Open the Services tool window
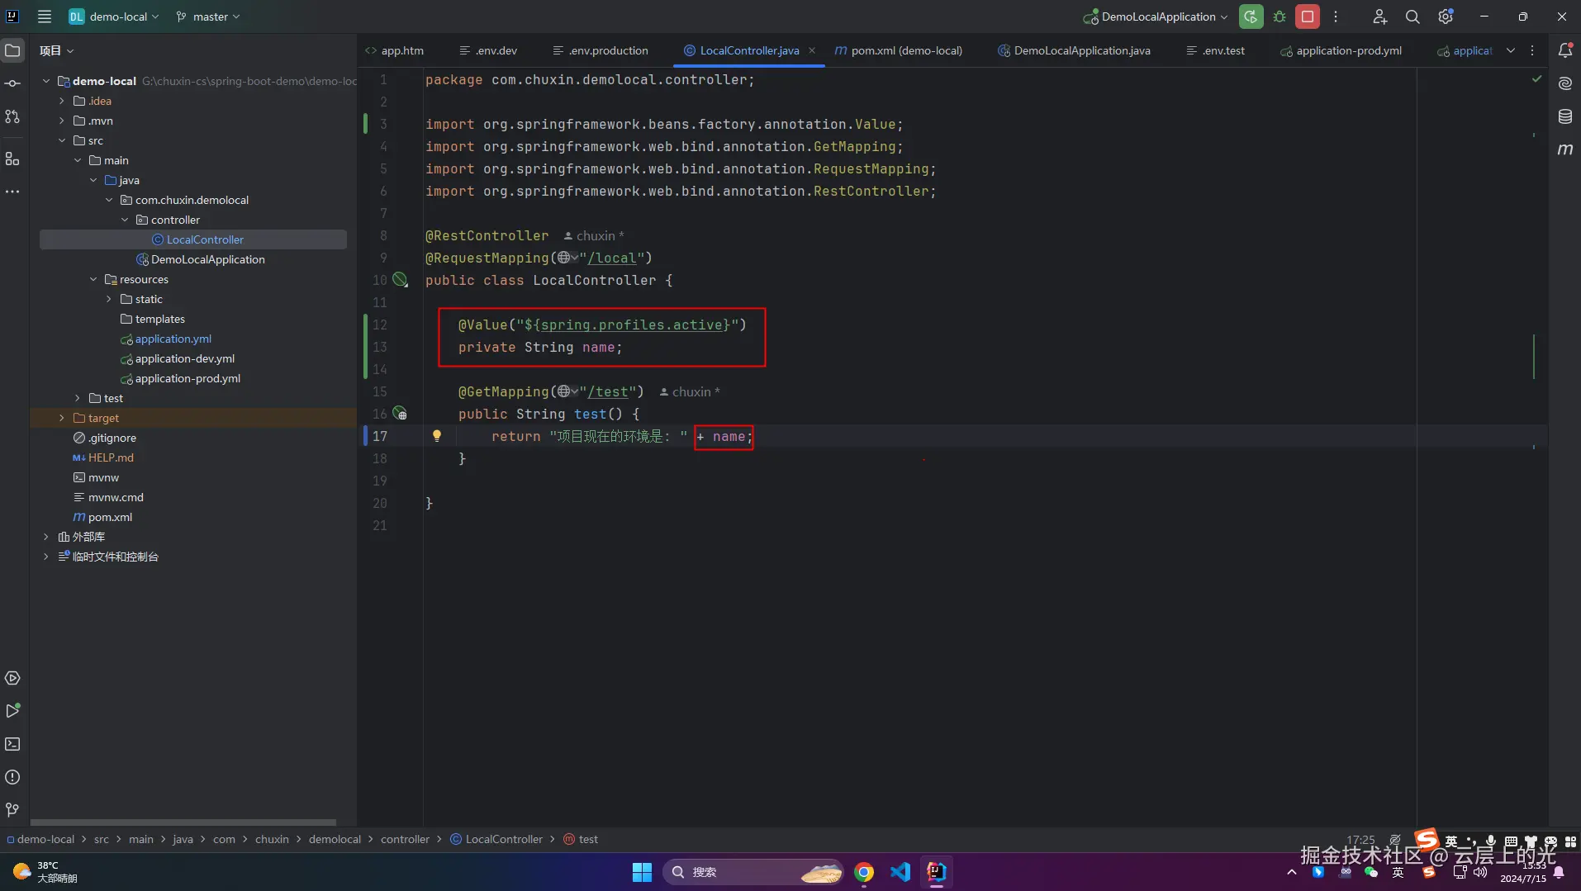The width and height of the screenshot is (1581, 891). point(12,678)
